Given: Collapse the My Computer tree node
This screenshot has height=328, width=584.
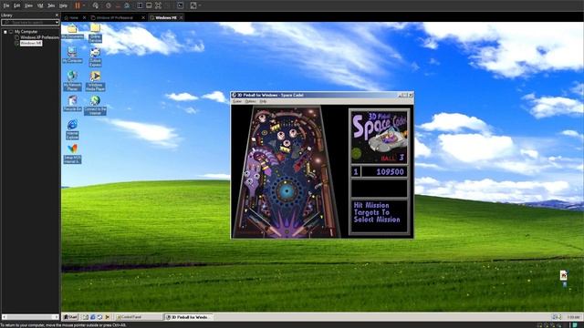Looking at the screenshot, I should click(5, 32).
